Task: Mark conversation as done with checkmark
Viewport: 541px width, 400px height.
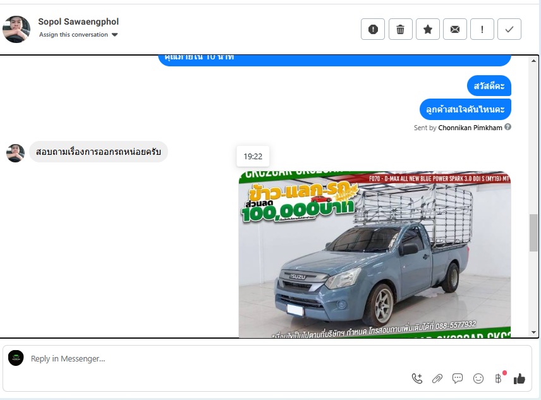Action: (509, 29)
